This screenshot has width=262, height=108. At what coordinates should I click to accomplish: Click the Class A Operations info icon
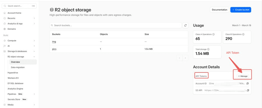coord(214,34)
